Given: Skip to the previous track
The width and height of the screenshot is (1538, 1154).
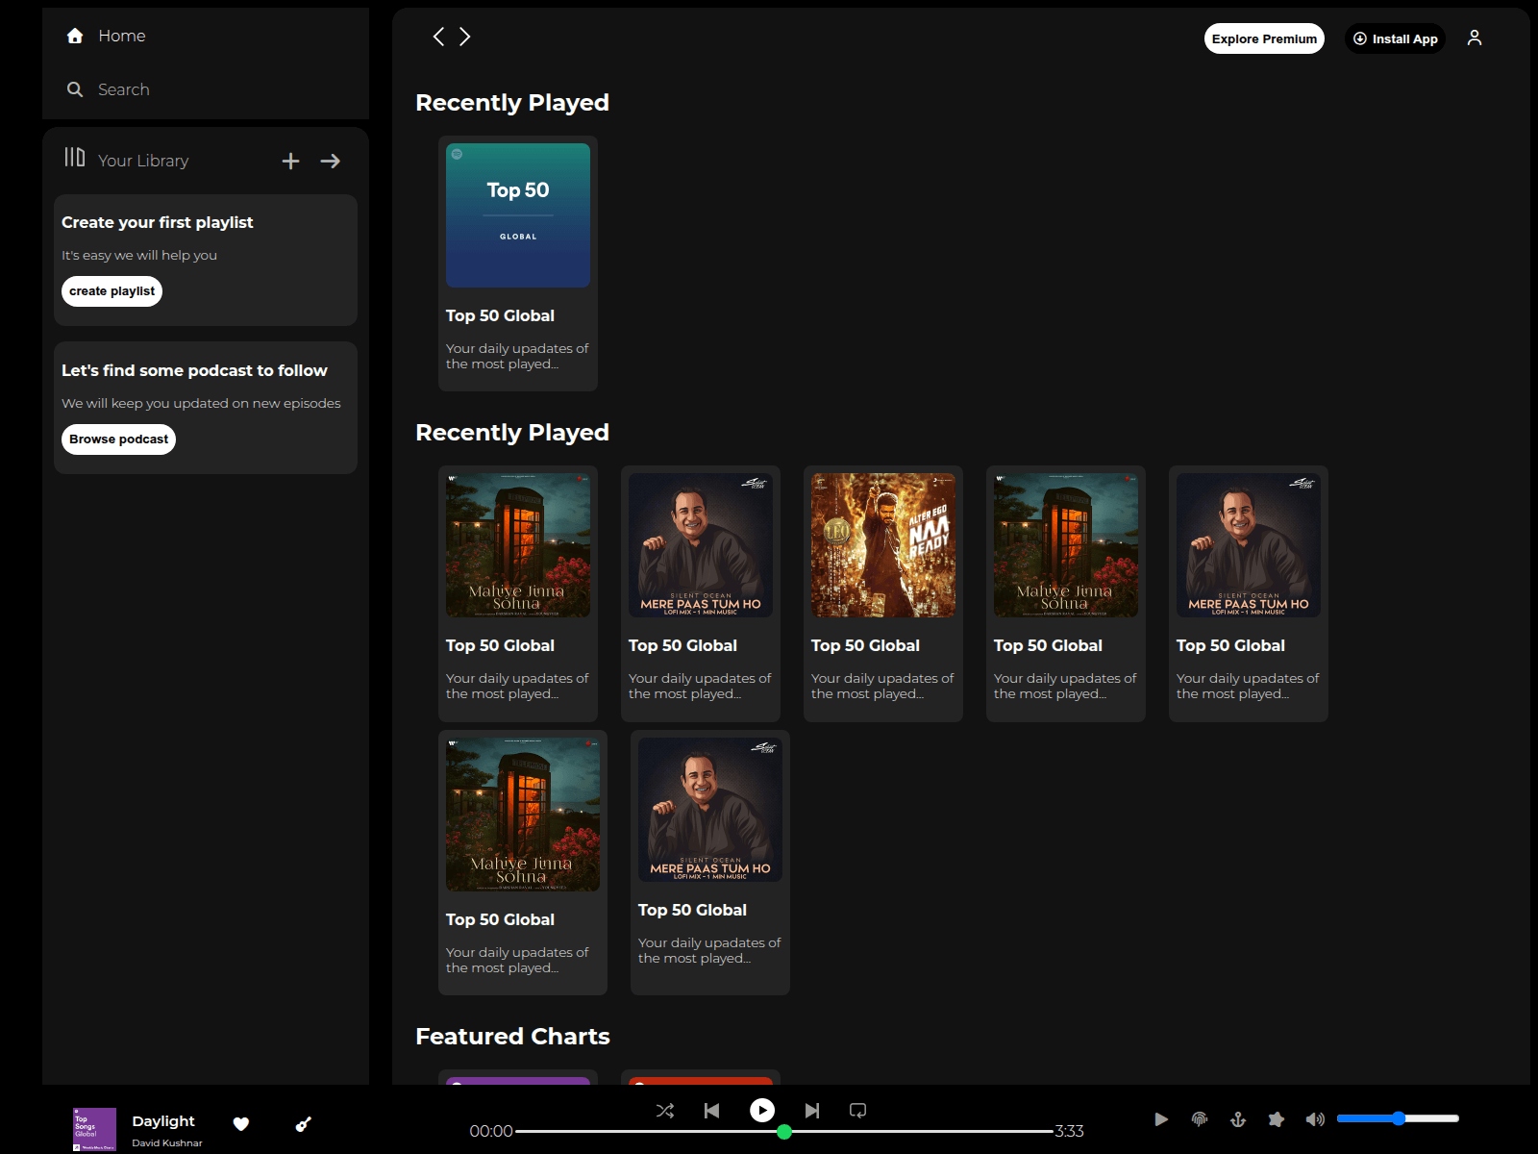Looking at the screenshot, I should 711,1111.
